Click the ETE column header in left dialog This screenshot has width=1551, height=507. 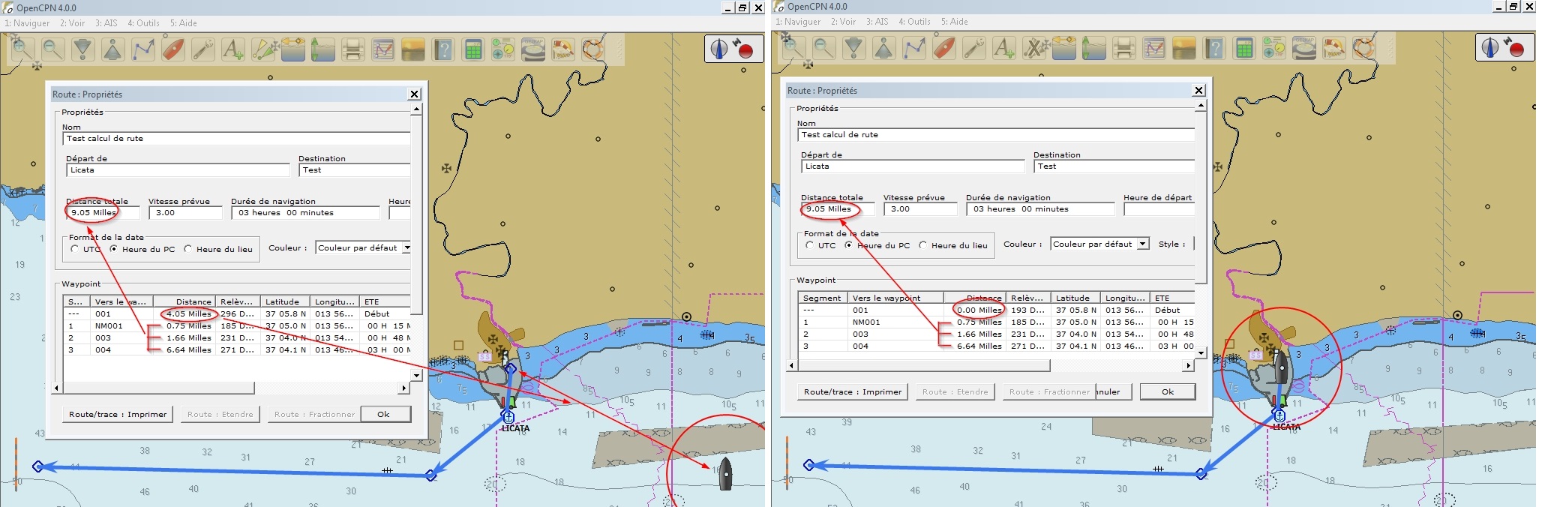(x=385, y=301)
